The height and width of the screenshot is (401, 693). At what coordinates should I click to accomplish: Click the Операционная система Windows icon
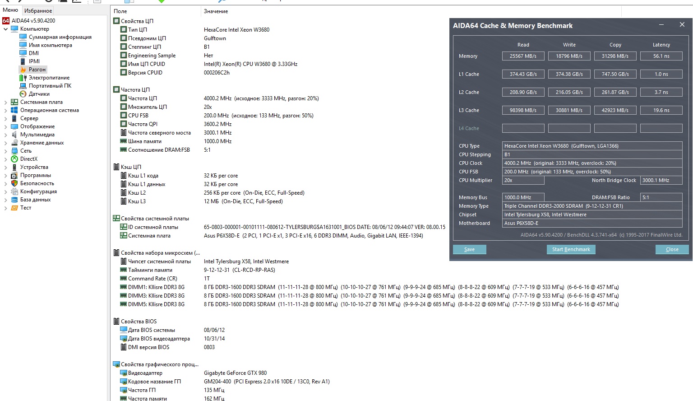(x=14, y=110)
